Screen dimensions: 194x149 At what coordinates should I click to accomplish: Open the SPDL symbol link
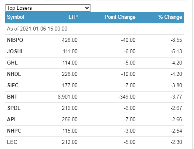pos(14,108)
